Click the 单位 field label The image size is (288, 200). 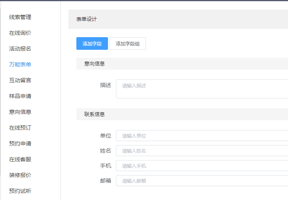pyautogui.click(x=106, y=136)
